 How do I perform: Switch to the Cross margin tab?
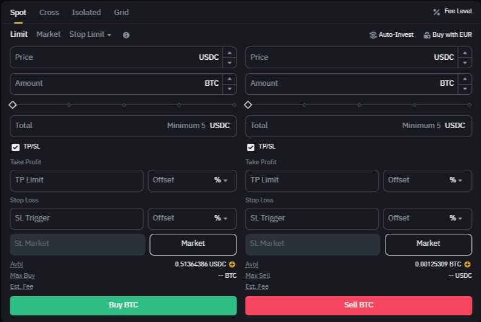(49, 12)
